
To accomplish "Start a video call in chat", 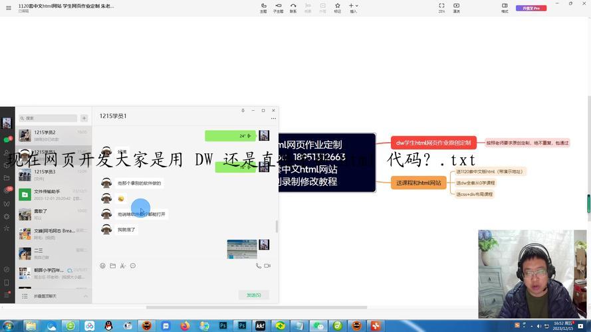I will [267, 266].
